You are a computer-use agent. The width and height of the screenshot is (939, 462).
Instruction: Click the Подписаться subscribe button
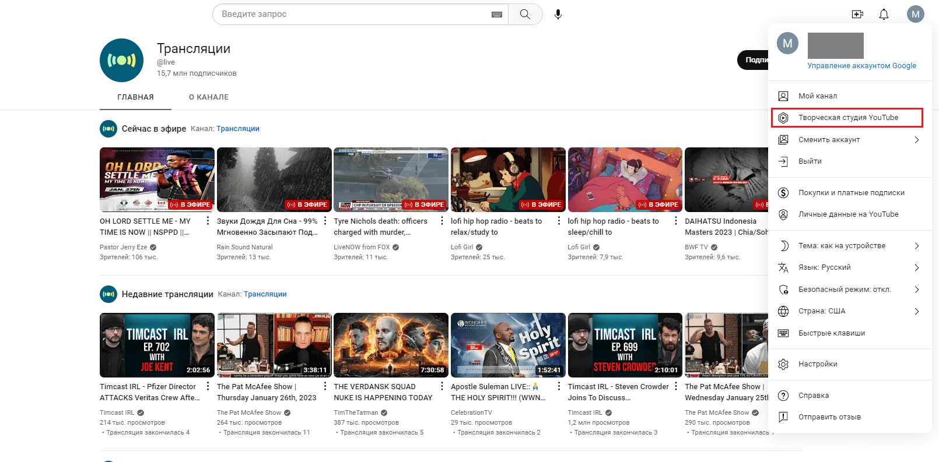click(x=754, y=60)
